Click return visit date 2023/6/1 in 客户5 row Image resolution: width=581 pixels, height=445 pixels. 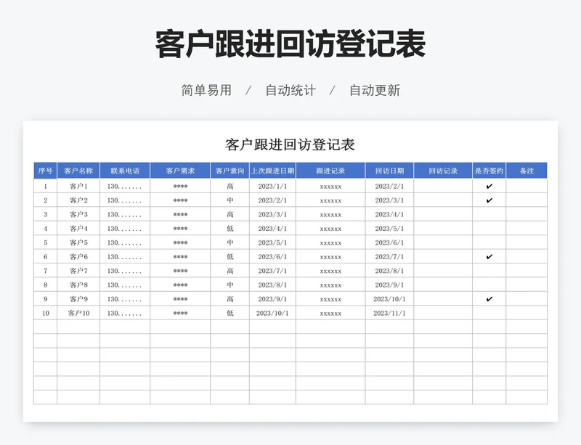point(389,242)
